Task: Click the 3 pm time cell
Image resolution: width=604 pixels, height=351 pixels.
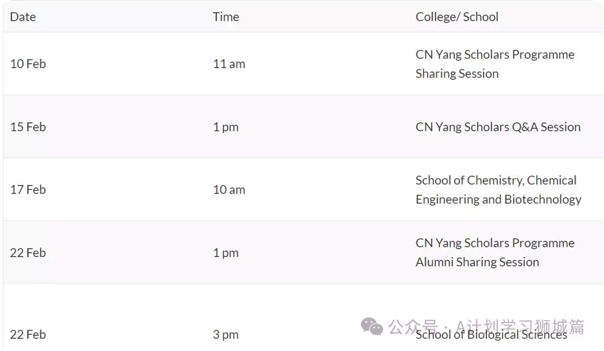Action: [x=226, y=335]
